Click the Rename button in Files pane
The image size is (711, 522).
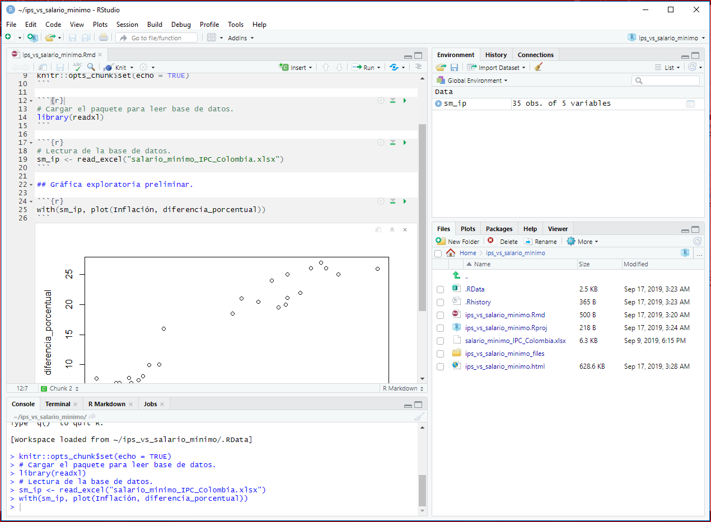pos(540,241)
